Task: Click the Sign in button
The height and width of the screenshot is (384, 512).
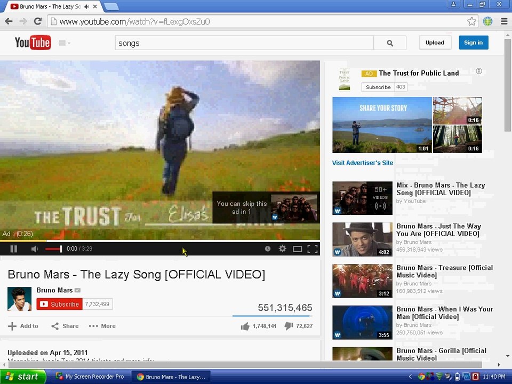Action: pos(473,43)
